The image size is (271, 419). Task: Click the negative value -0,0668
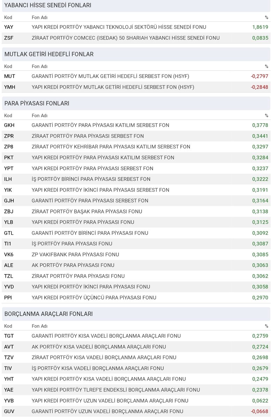(260, 412)
